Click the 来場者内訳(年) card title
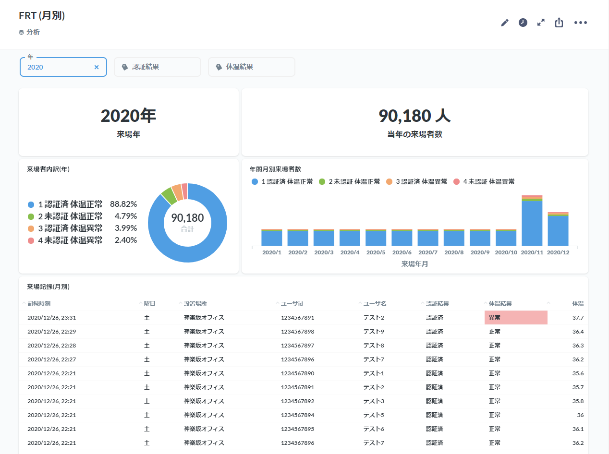Image resolution: width=609 pixels, height=454 pixels. (49, 169)
